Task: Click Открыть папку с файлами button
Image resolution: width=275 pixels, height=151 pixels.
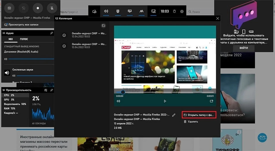Action: 199,115
